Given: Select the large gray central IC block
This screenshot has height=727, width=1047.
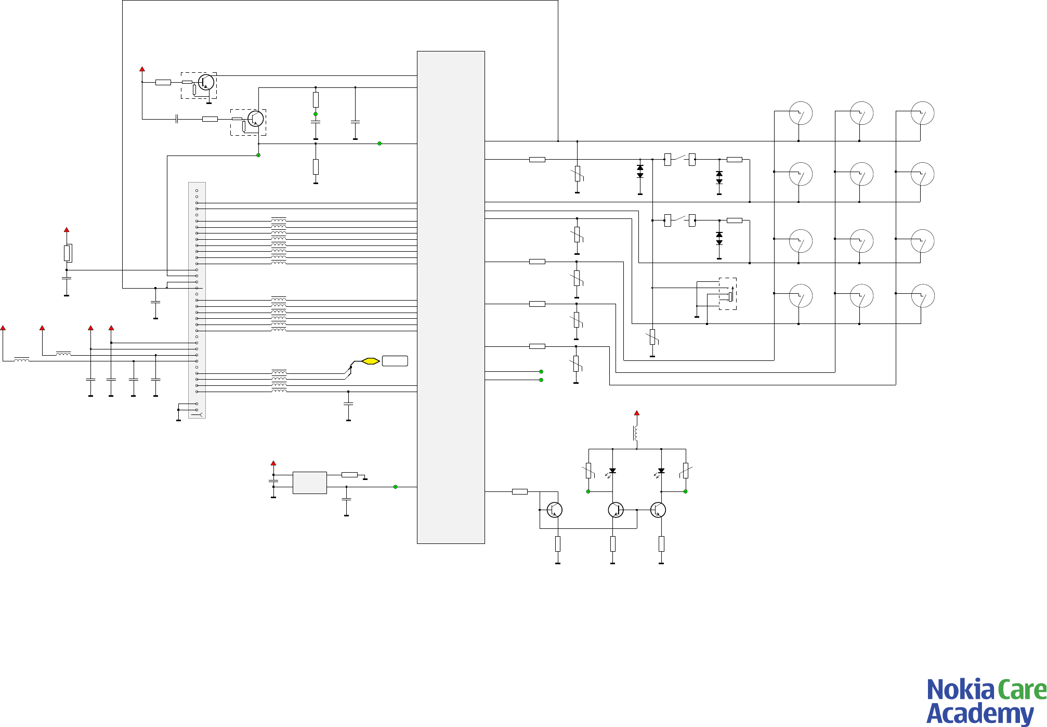Looking at the screenshot, I should click(x=451, y=297).
